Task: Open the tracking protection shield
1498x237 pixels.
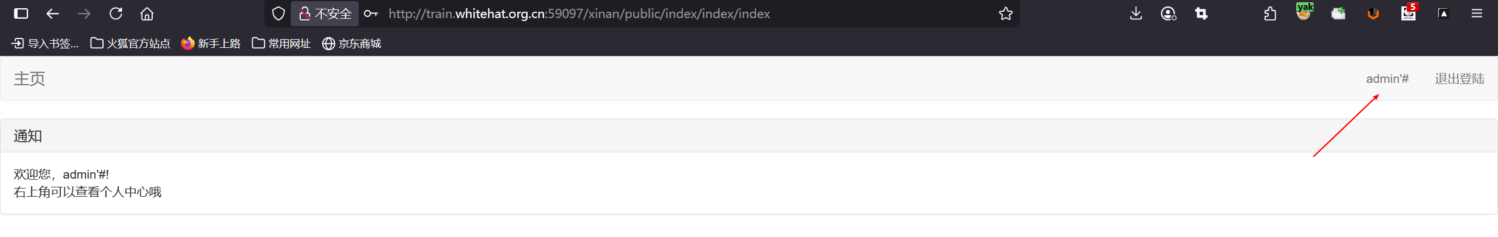Action: tap(279, 13)
